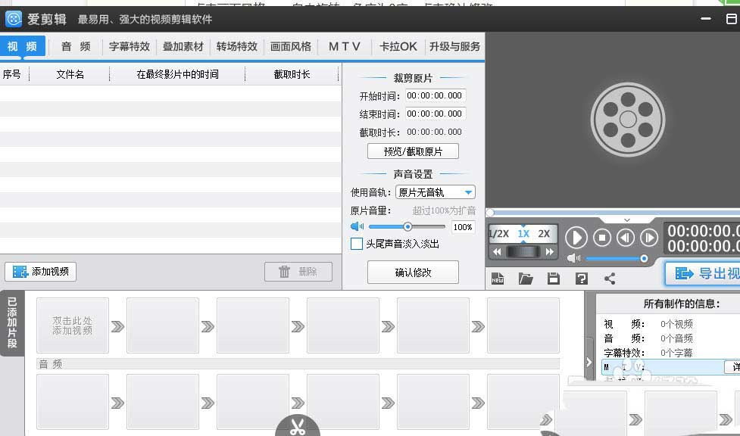Click the 在最终影片中的时间 column header

coord(177,74)
